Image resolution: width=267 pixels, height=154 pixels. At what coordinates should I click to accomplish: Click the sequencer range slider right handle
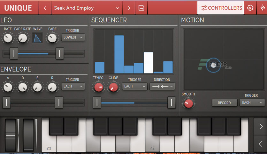172,102
